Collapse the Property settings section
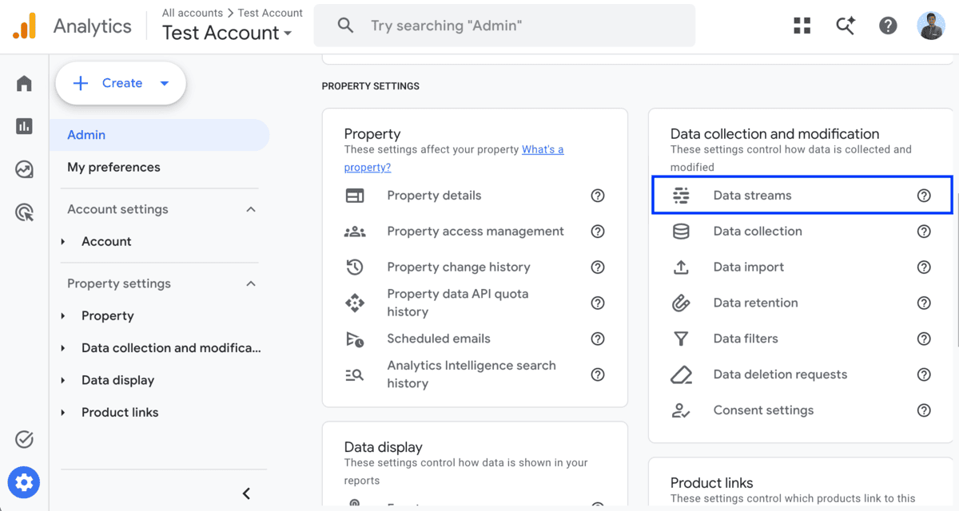The width and height of the screenshot is (959, 511). (x=251, y=283)
